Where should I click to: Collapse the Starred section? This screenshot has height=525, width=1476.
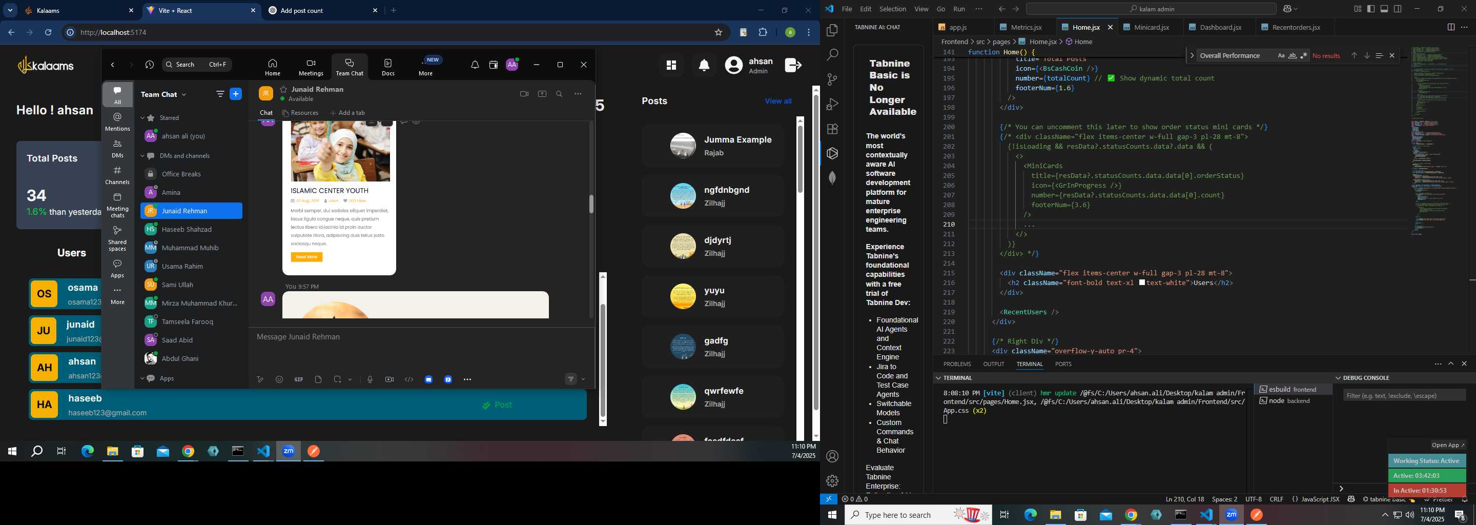(142, 118)
